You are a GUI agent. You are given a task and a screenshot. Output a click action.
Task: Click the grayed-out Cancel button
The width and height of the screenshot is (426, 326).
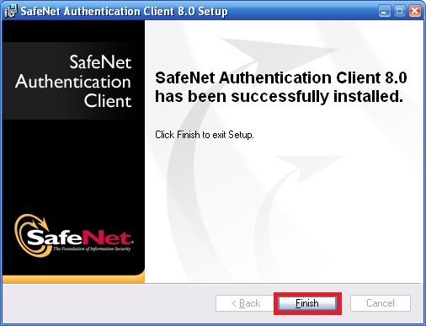[x=381, y=303]
